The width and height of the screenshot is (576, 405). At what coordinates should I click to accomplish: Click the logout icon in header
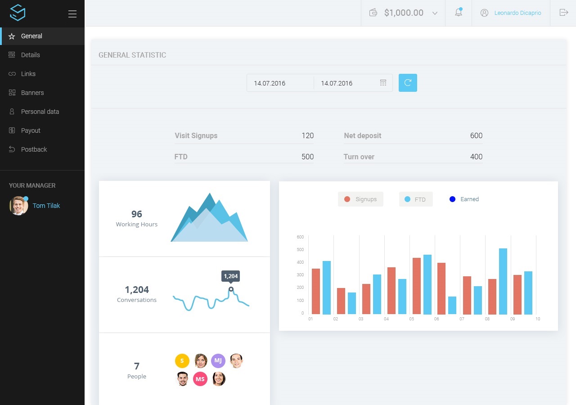563,13
